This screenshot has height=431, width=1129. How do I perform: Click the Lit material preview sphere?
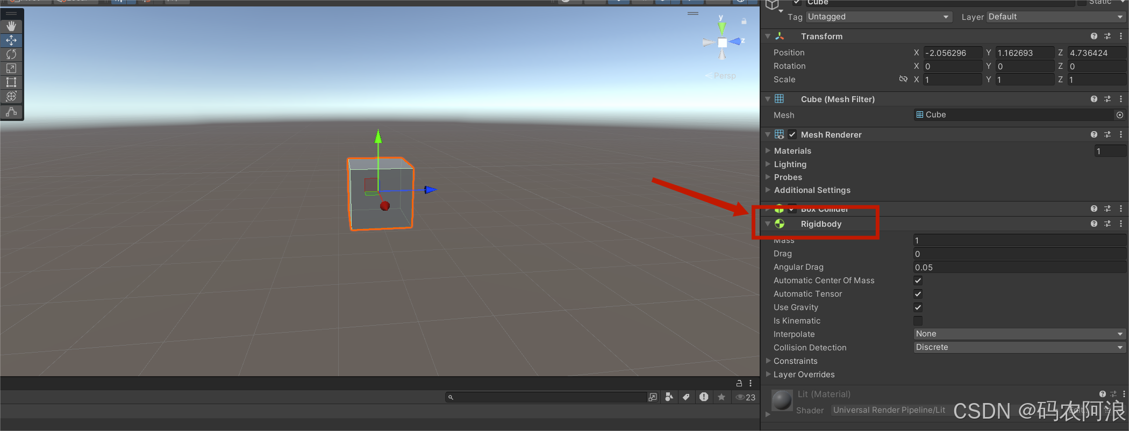tap(782, 401)
